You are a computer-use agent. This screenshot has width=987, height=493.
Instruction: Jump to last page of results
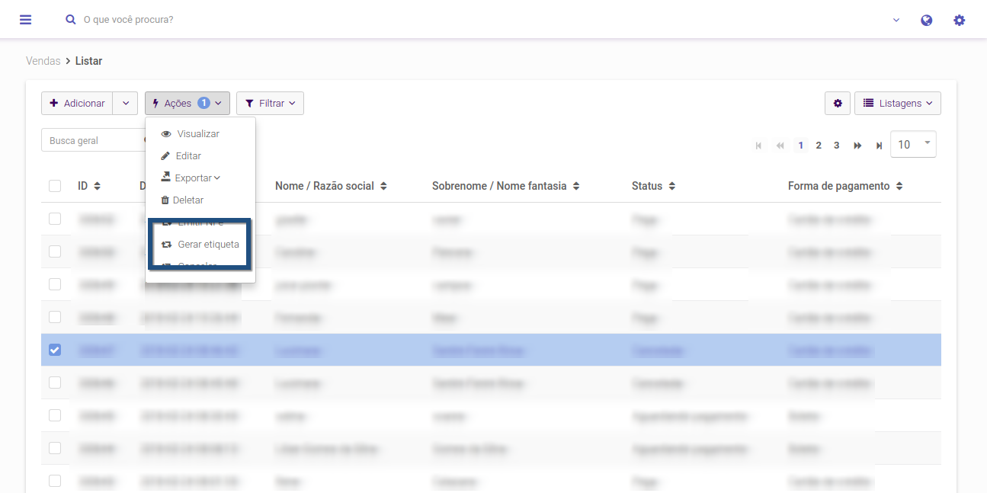pyautogui.click(x=879, y=146)
